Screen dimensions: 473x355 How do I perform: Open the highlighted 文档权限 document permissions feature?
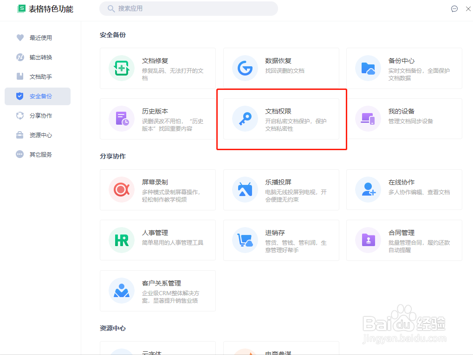click(x=281, y=119)
